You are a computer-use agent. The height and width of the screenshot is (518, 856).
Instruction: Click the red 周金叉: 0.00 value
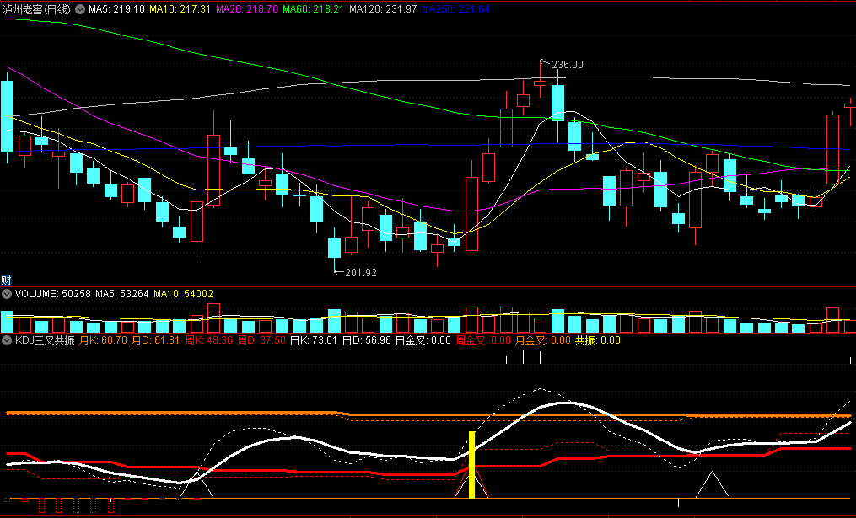pyautogui.click(x=483, y=340)
